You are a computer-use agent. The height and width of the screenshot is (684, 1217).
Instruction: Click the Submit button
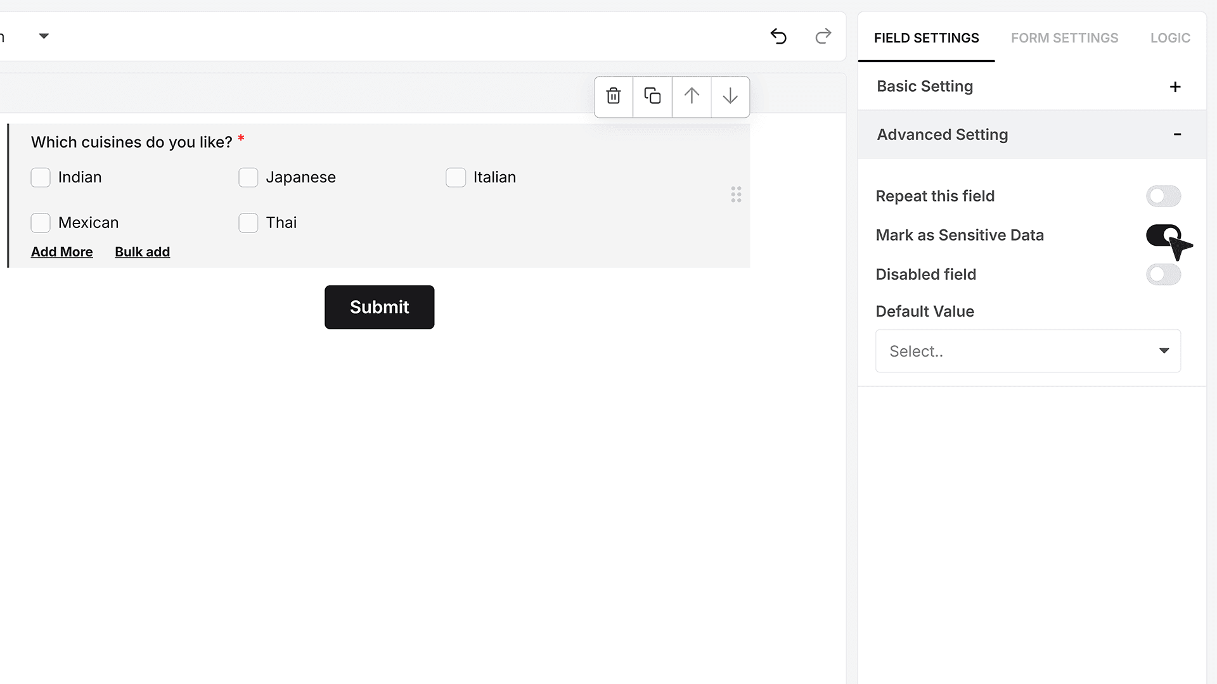coord(379,307)
